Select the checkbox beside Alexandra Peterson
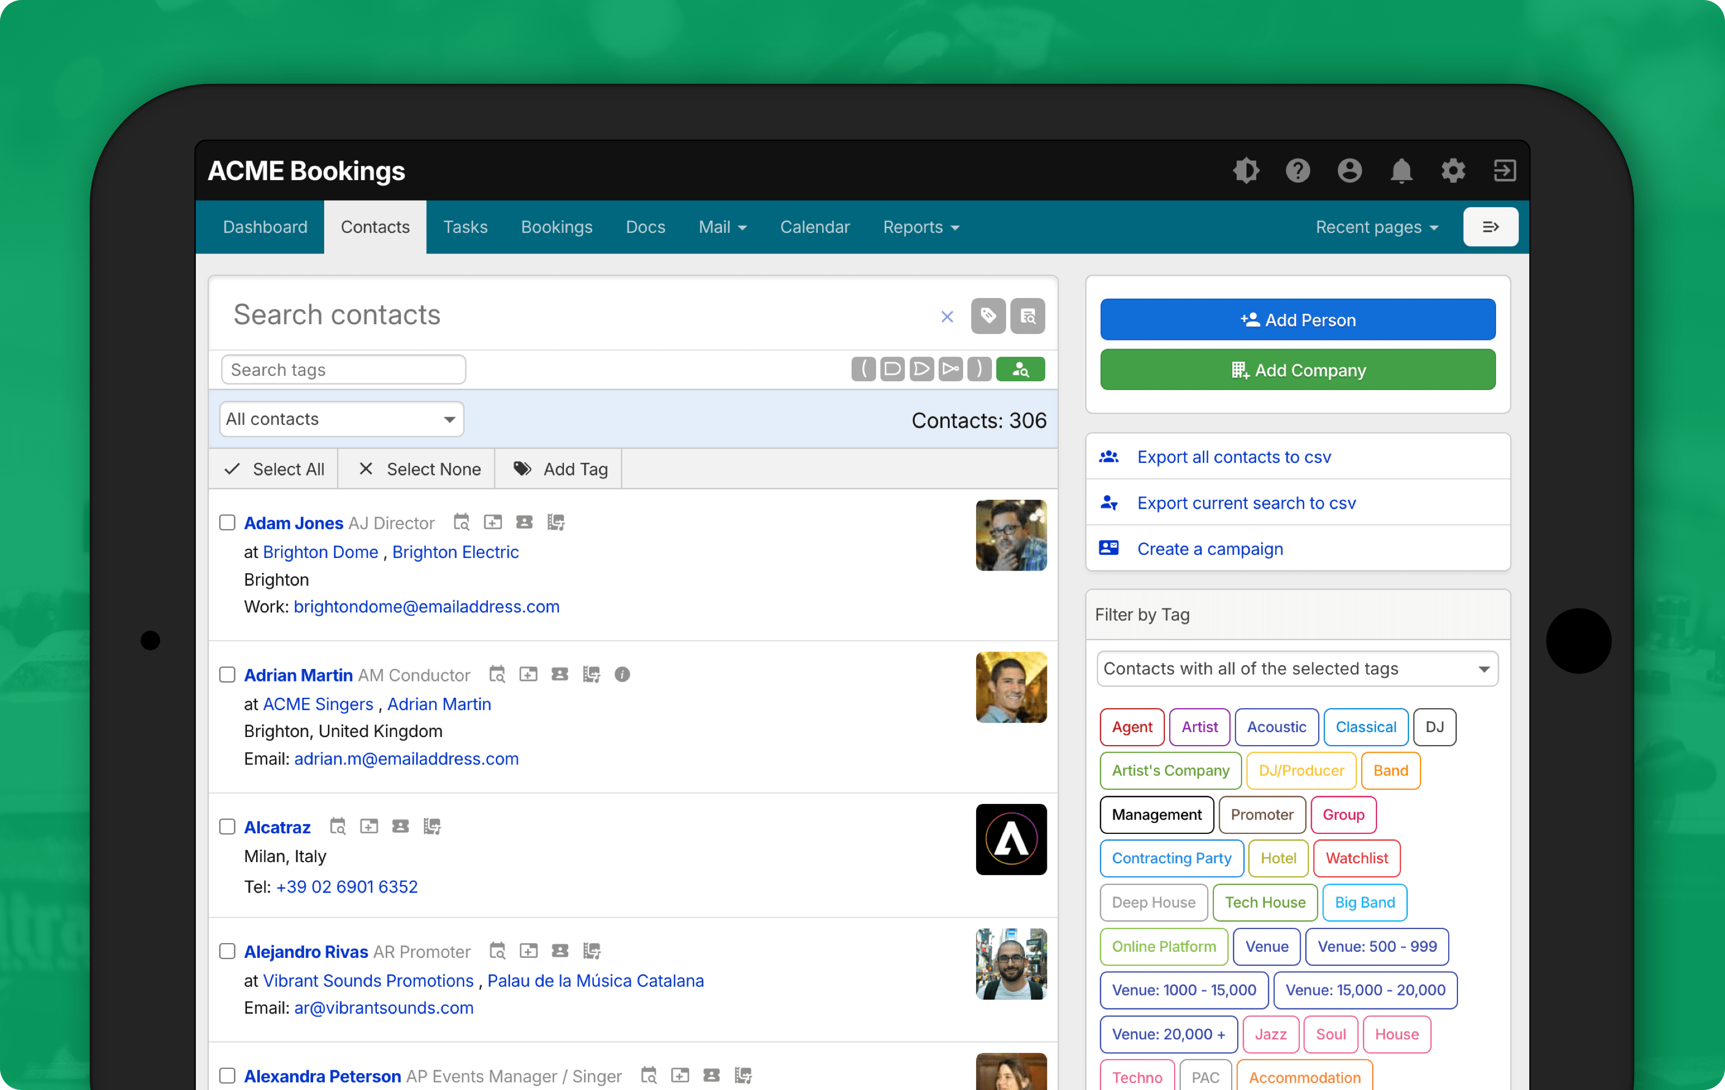Image resolution: width=1725 pixels, height=1090 pixels. pyautogui.click(x=227, y=1075)
